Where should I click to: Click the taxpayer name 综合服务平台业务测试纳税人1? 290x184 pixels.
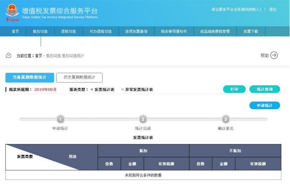[x=237, y=9]
